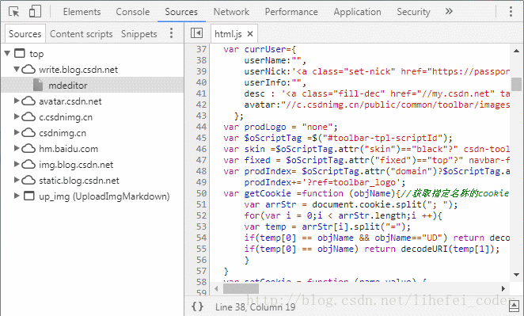Toggle the device toolbar icon

35,11
